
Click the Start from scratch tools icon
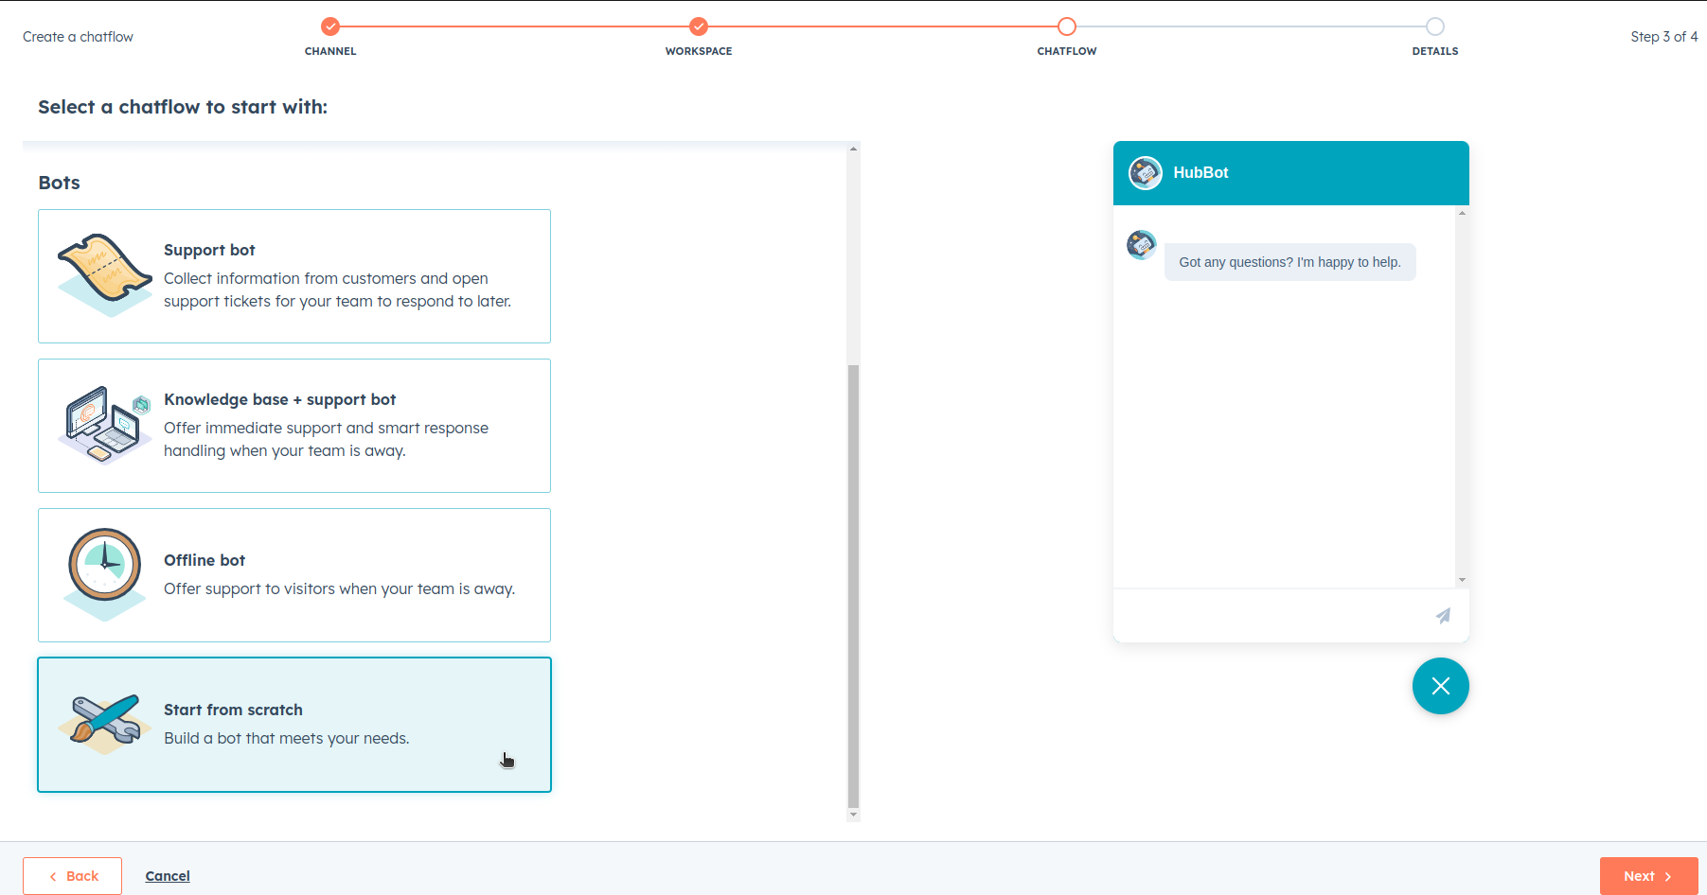(x=105, y=724)
